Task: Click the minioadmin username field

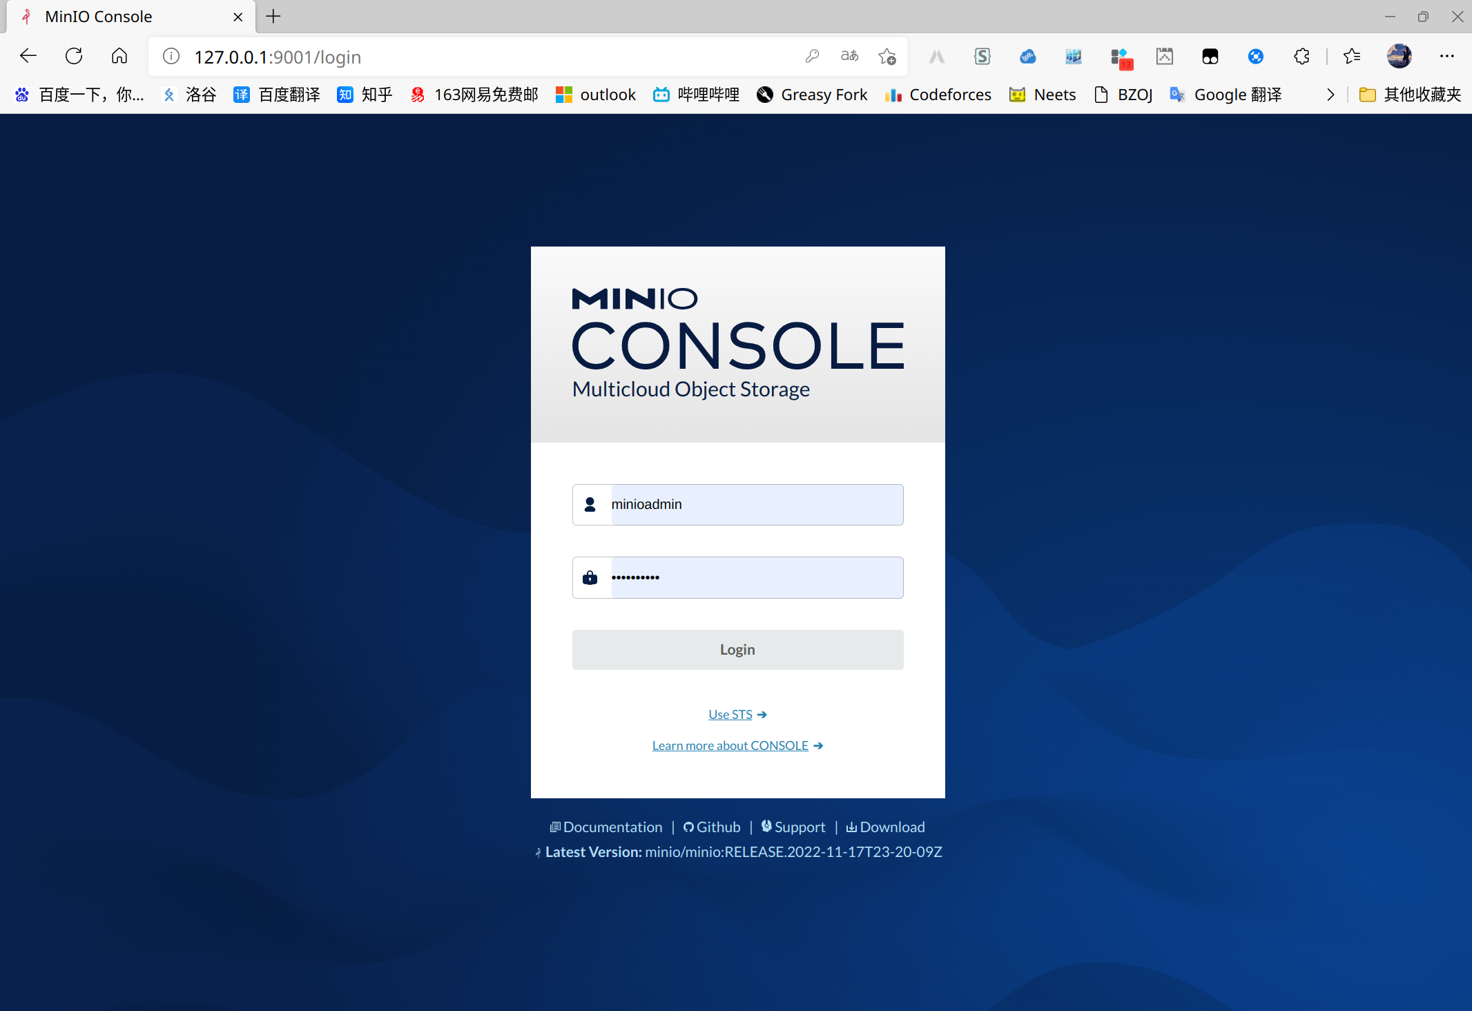Action: pyautogui.click(x=756, y=505)
